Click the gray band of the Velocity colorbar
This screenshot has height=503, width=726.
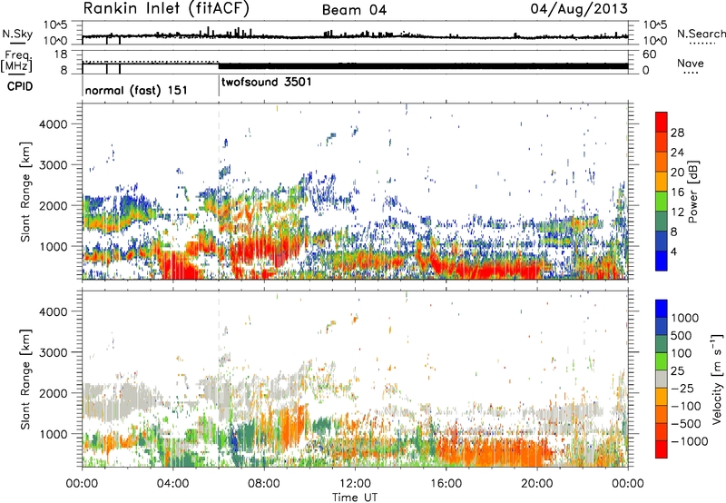[662, 379]
